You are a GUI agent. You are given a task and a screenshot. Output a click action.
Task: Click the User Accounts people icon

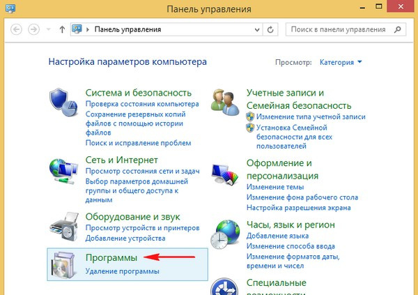click(x=226, y=103)
